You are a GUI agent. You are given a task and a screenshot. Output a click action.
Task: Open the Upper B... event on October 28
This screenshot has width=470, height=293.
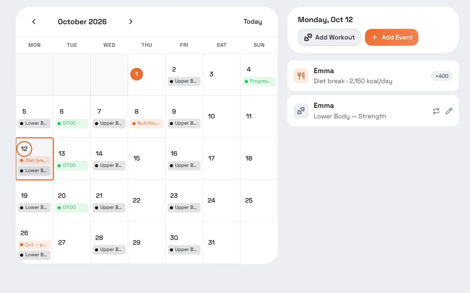click(109, 250)
